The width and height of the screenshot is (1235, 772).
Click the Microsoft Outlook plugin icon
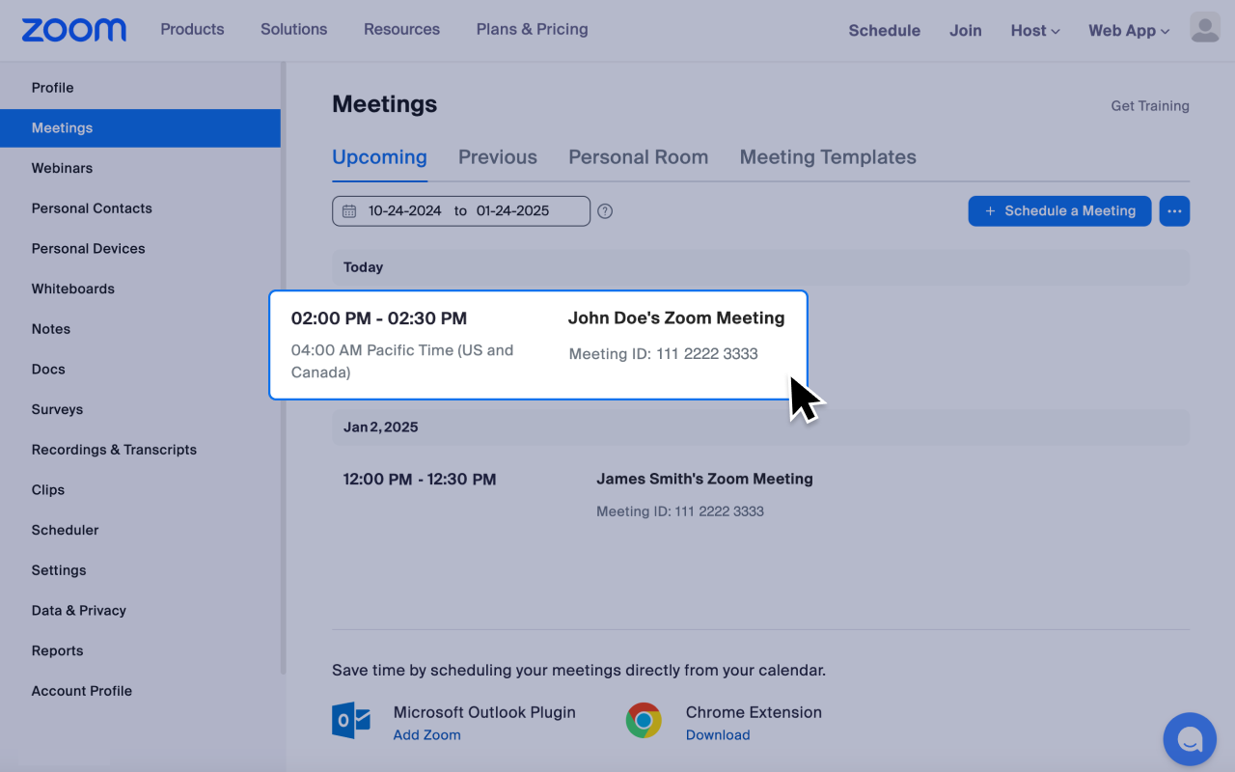tap(351, 722)
